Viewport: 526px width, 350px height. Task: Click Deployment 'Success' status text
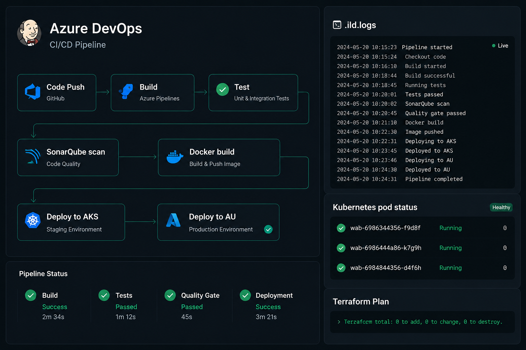(x=268, y=307)
